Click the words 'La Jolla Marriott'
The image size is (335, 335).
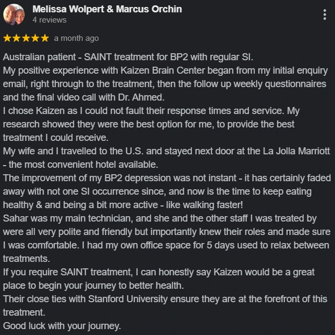296,151
